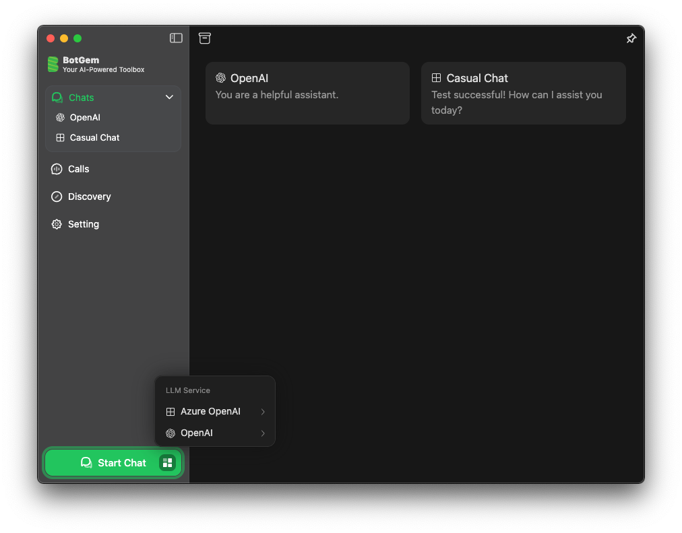Click the BotGem logo icon

53,65
